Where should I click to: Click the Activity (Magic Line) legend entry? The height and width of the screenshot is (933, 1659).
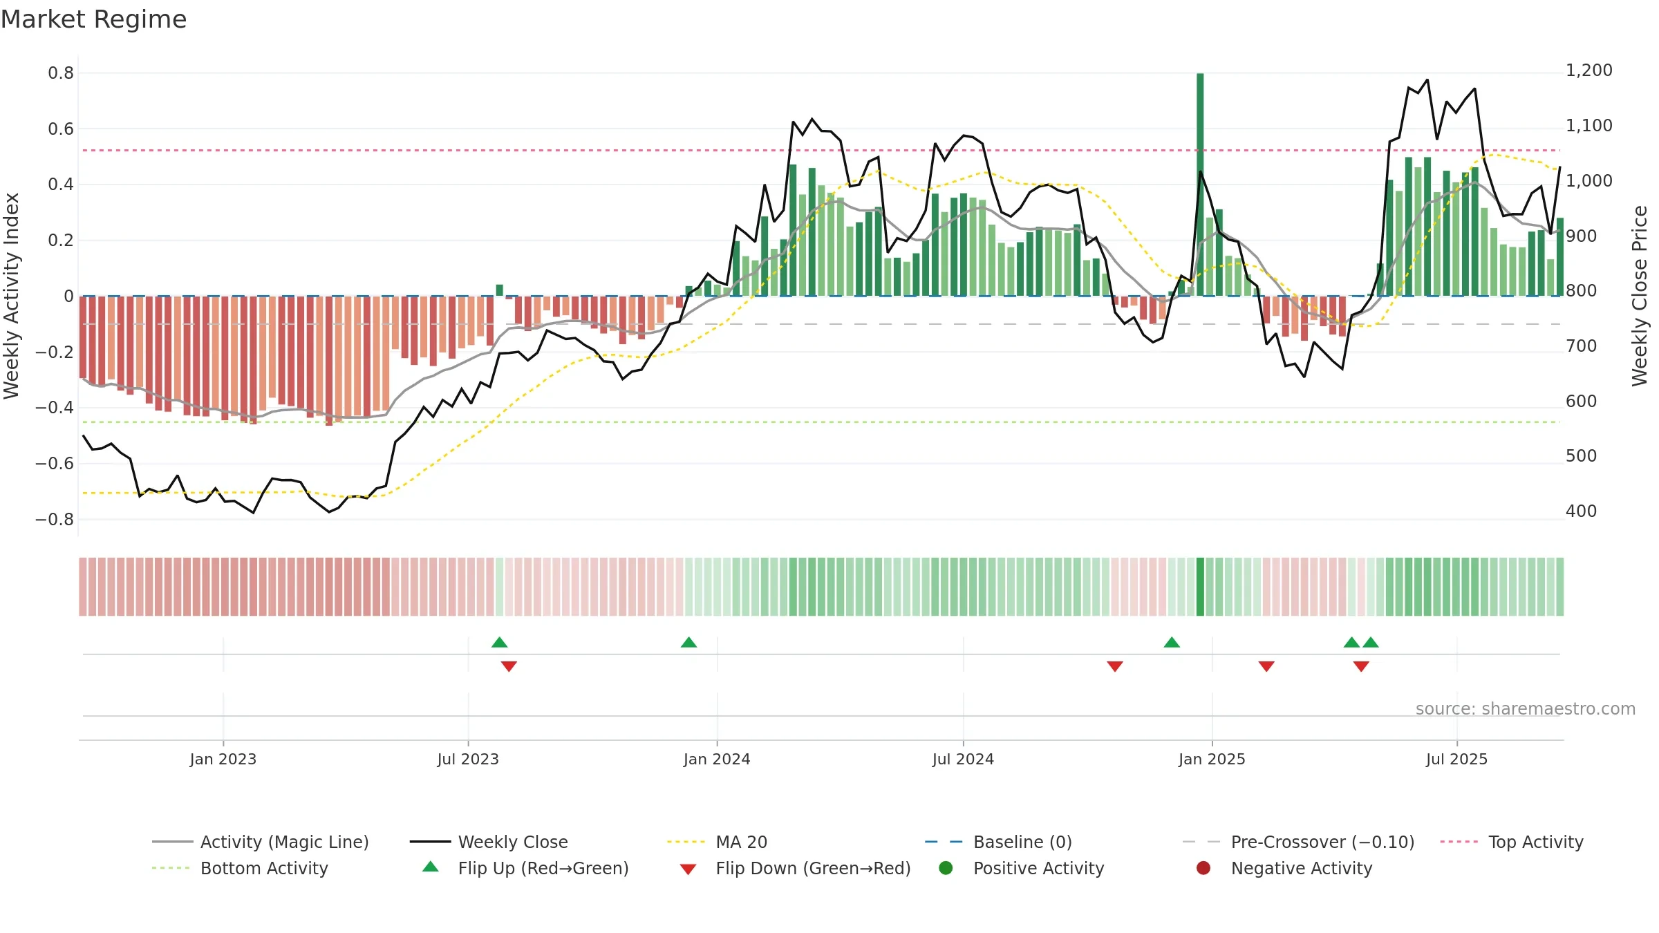pyautogui.click(x=261, y=842)
